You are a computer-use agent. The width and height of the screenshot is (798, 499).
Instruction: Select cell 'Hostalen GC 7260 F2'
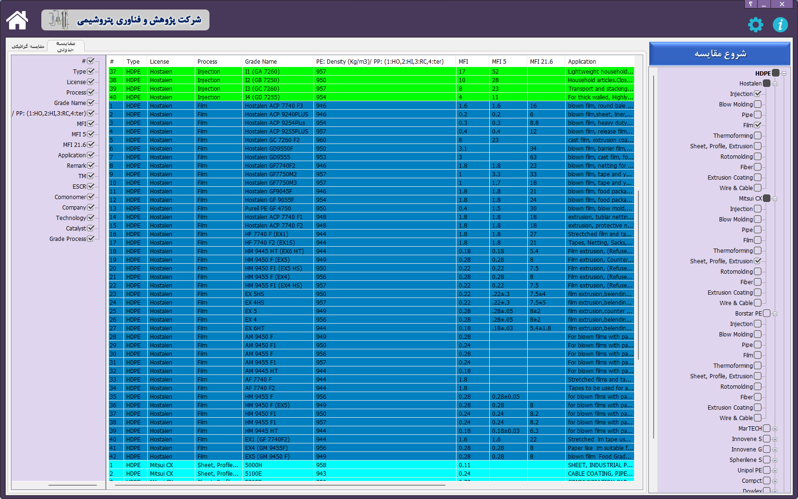(x=278, y=140)
